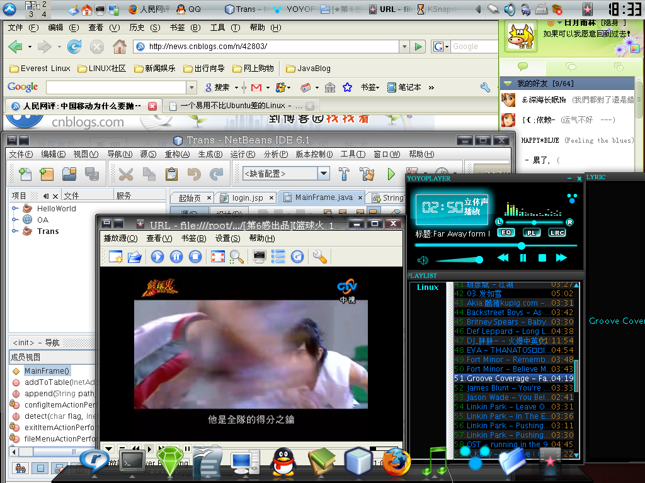This screenshot has height=483, width=645.
Task: Click the YOYOPLAYER volume slider
Action: [459, 260]
